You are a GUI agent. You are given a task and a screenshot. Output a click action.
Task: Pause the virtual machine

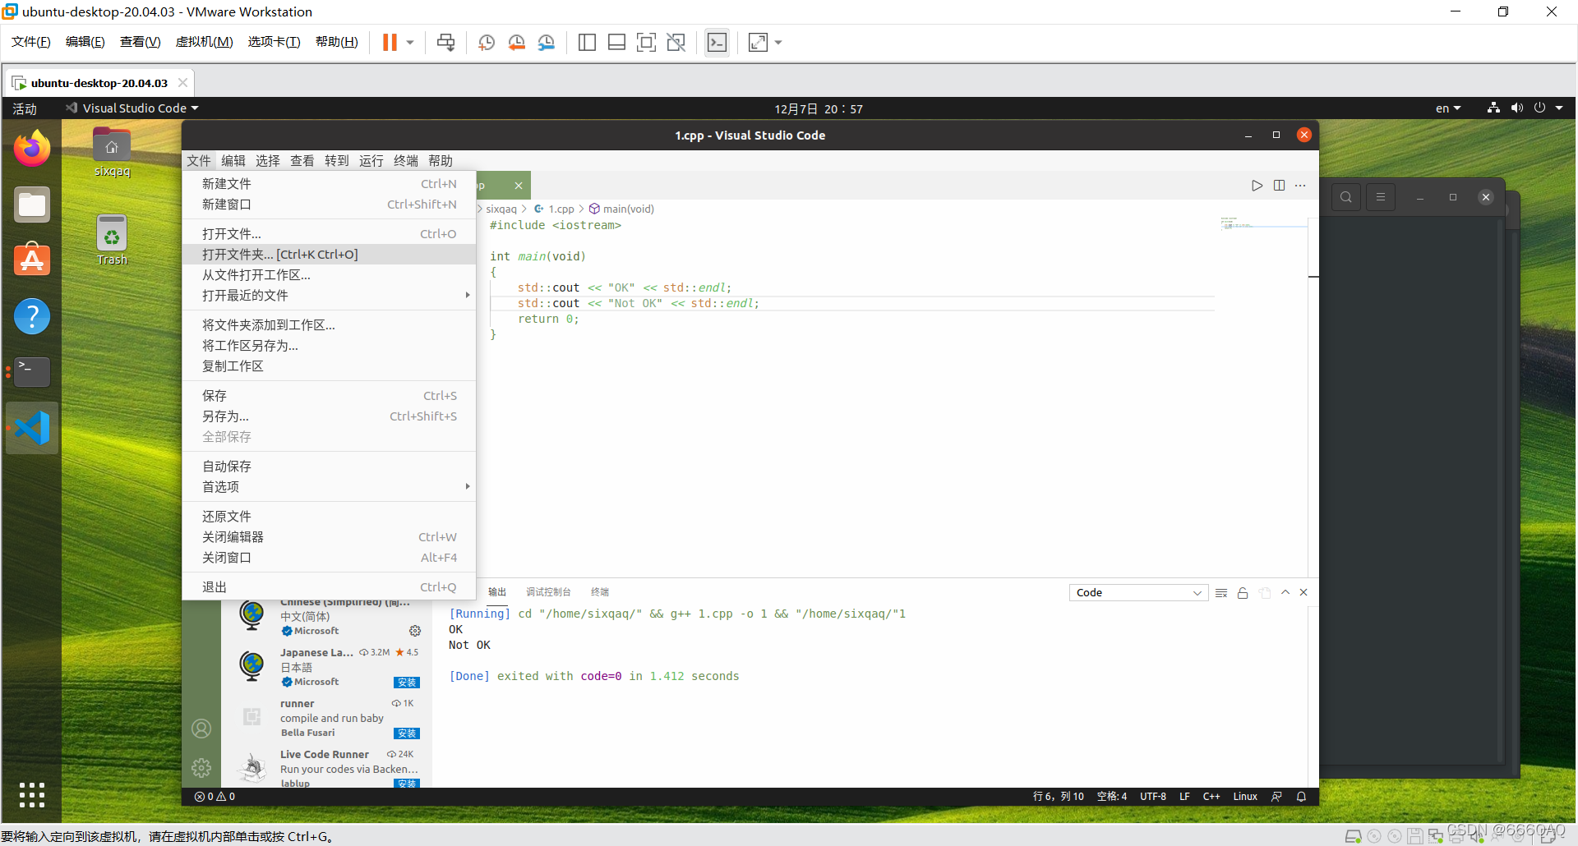390,43
